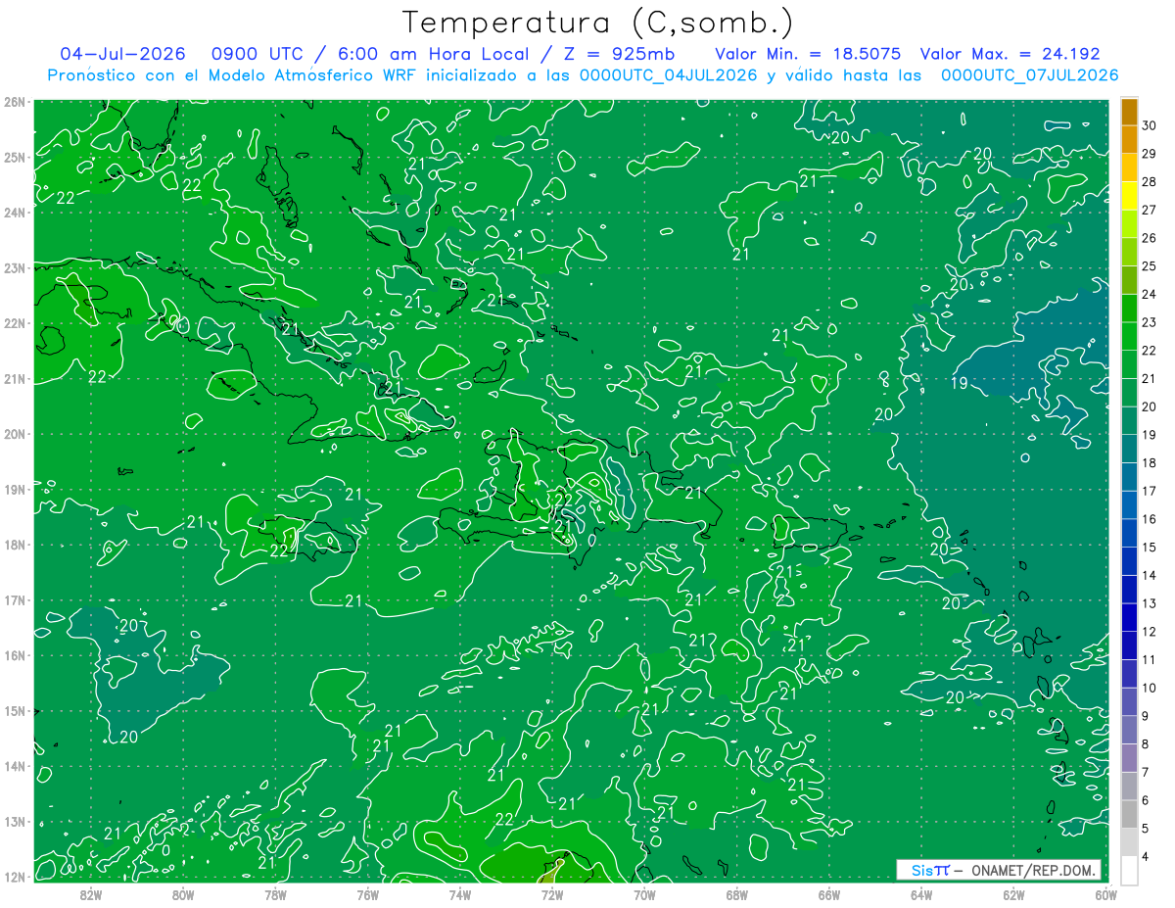Click the "78W" longitude axis label
This screenshot has width=1175, height=908.
(x=275, y=894)
